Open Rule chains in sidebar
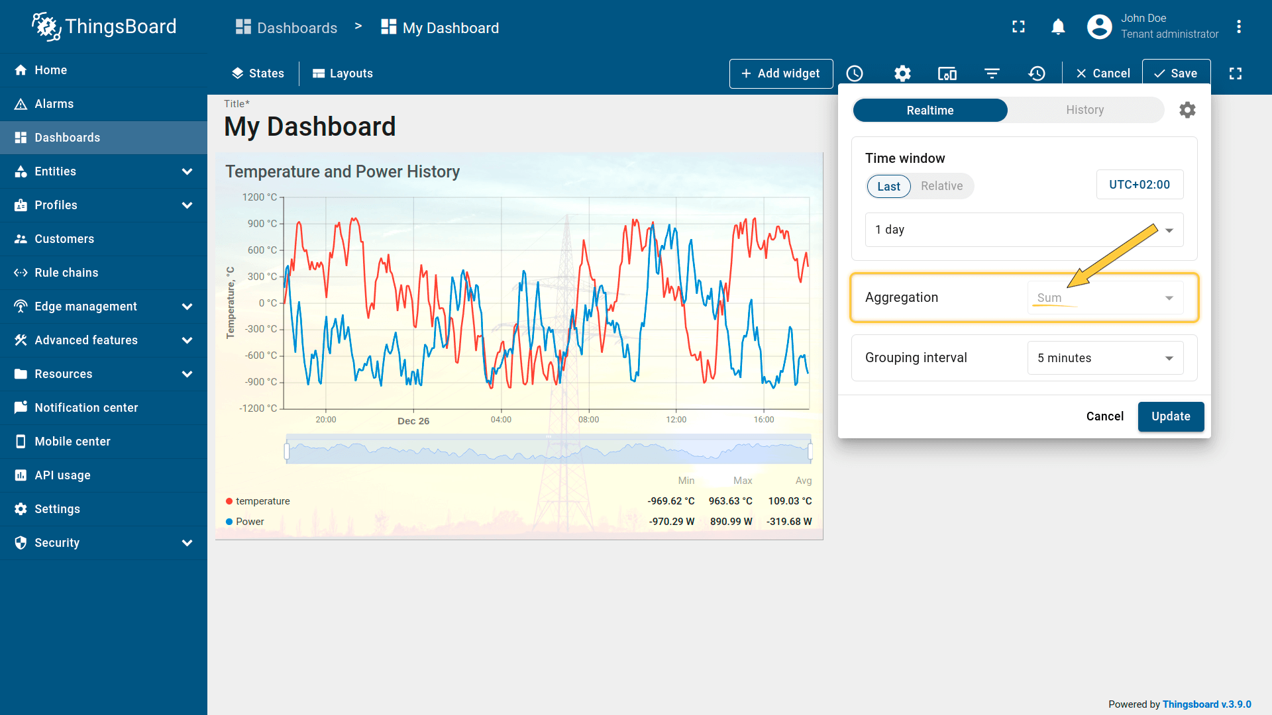 [66, 273]
